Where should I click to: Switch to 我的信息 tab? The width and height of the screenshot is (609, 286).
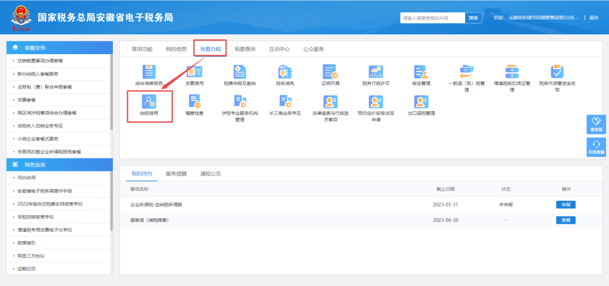click(x=176, y=49)
